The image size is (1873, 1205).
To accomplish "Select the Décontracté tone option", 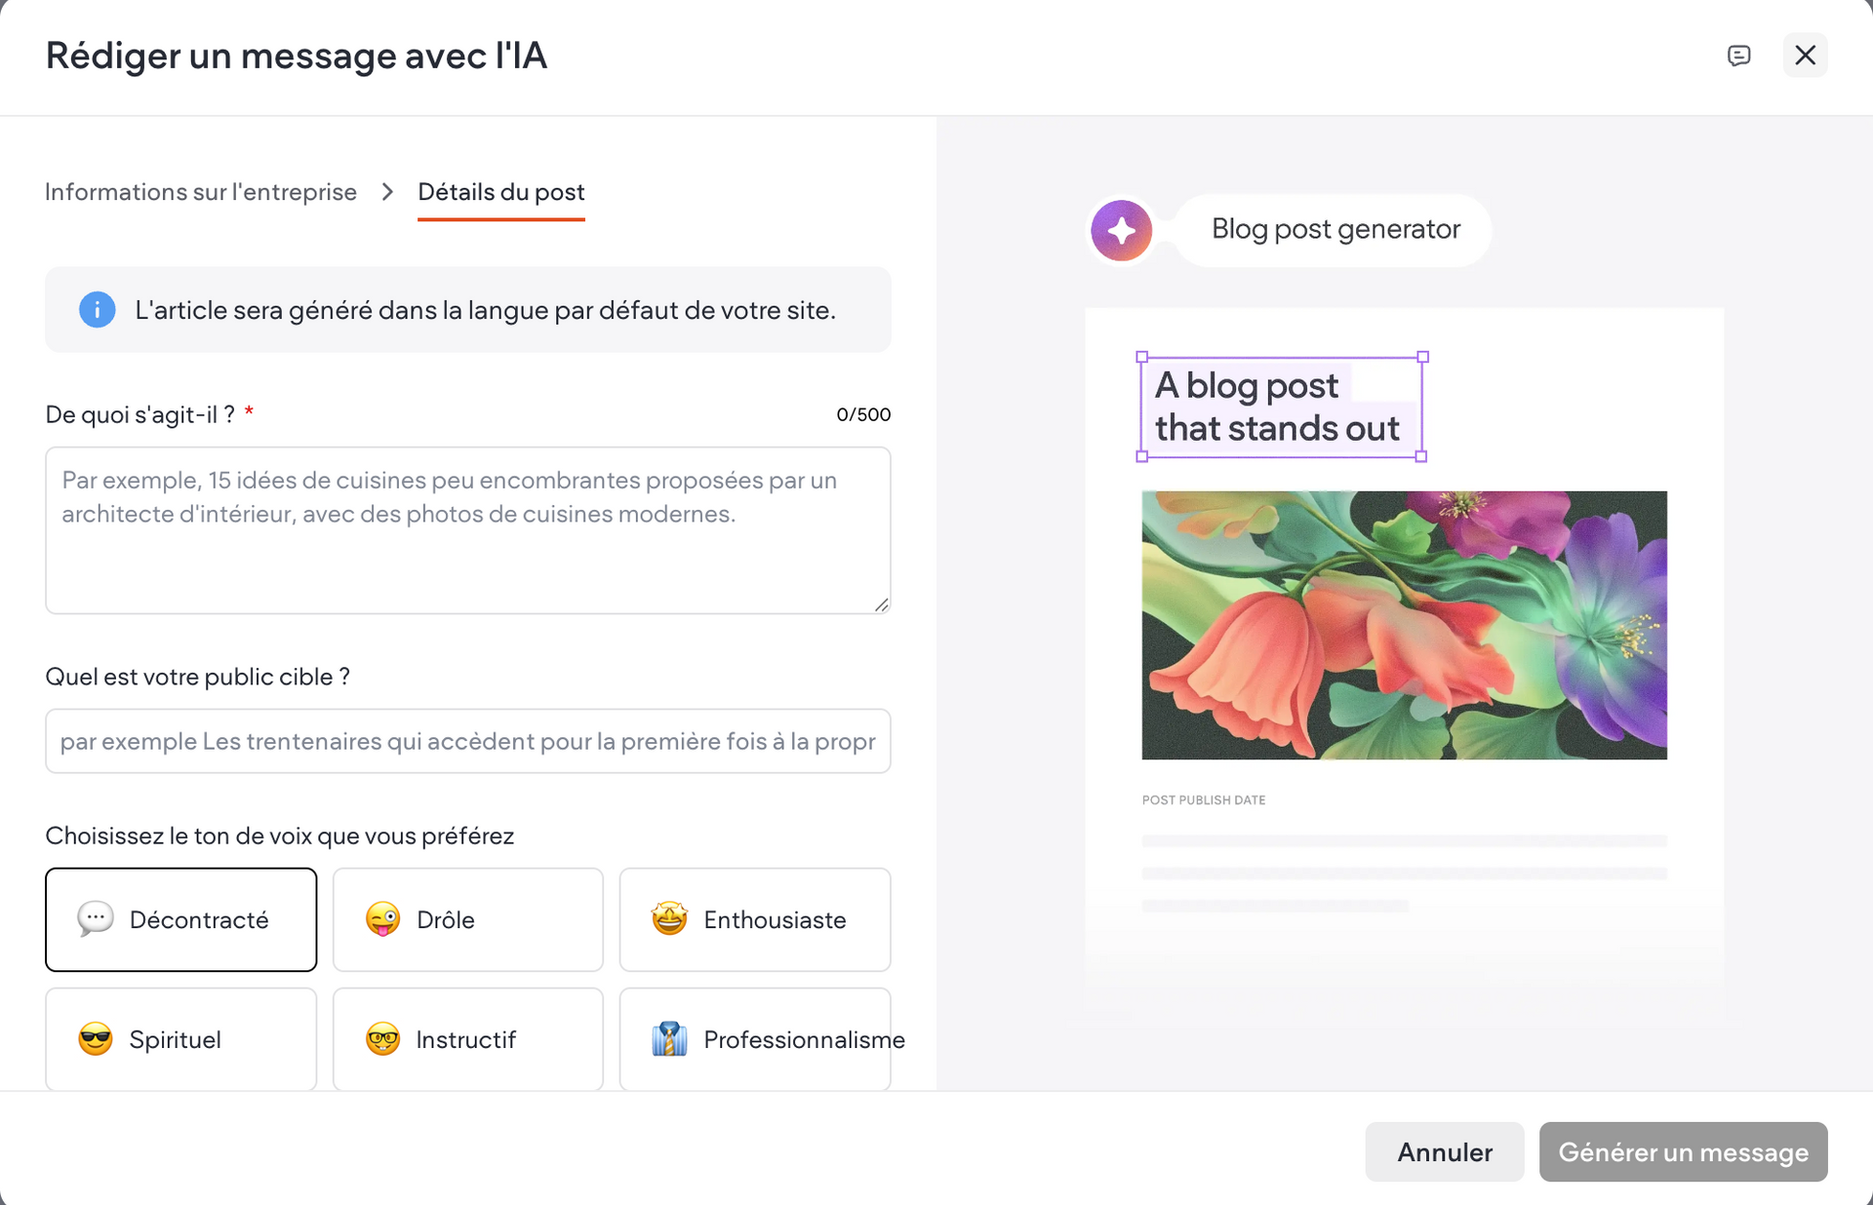I will point(181,919).
